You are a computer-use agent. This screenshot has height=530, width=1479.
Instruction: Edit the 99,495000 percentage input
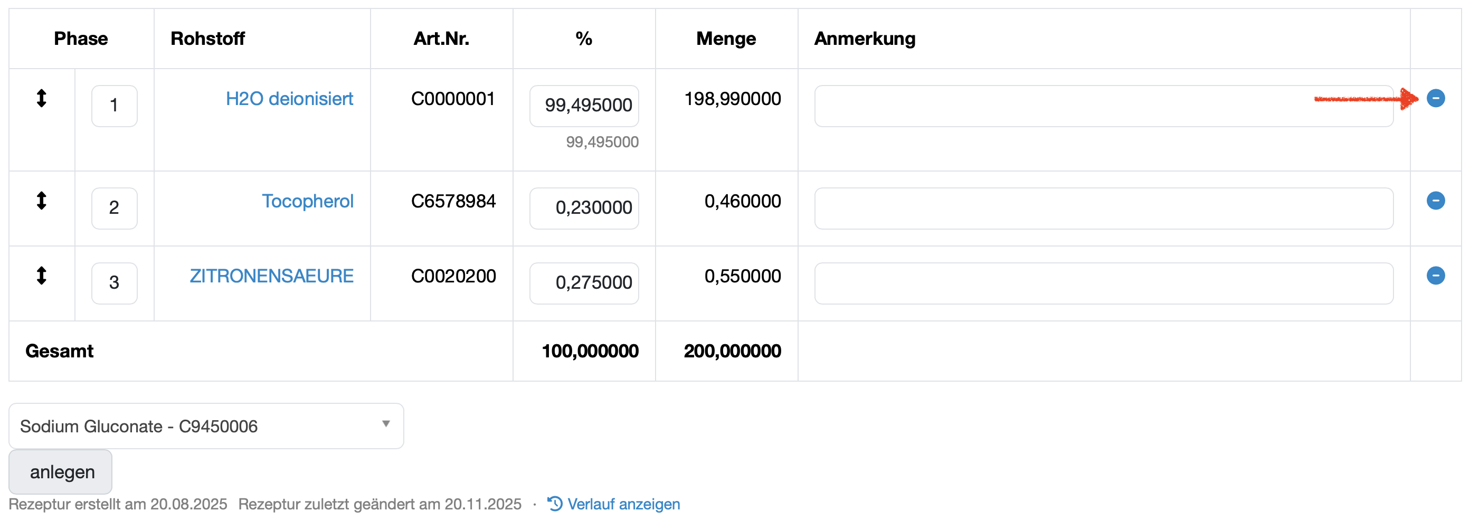click(584, 106)
